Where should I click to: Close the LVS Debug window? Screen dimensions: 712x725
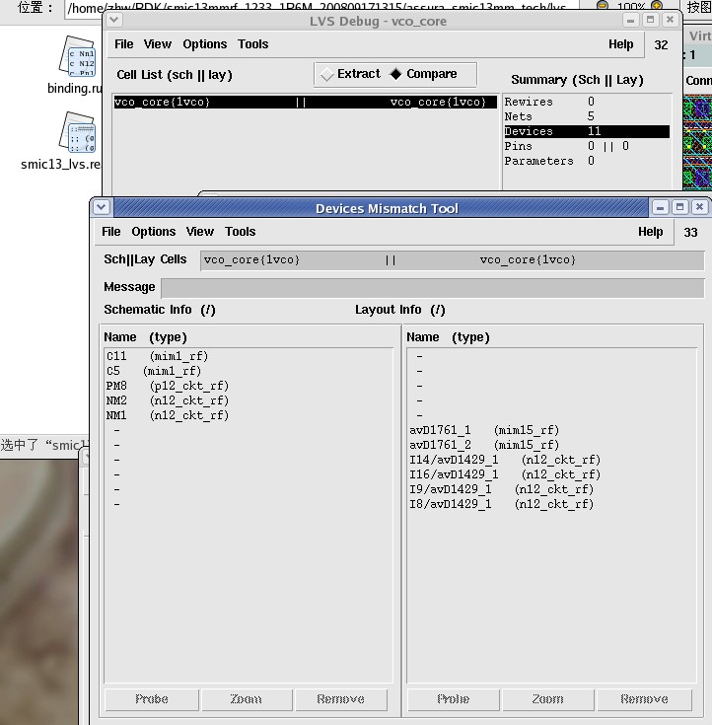point(670,20)
